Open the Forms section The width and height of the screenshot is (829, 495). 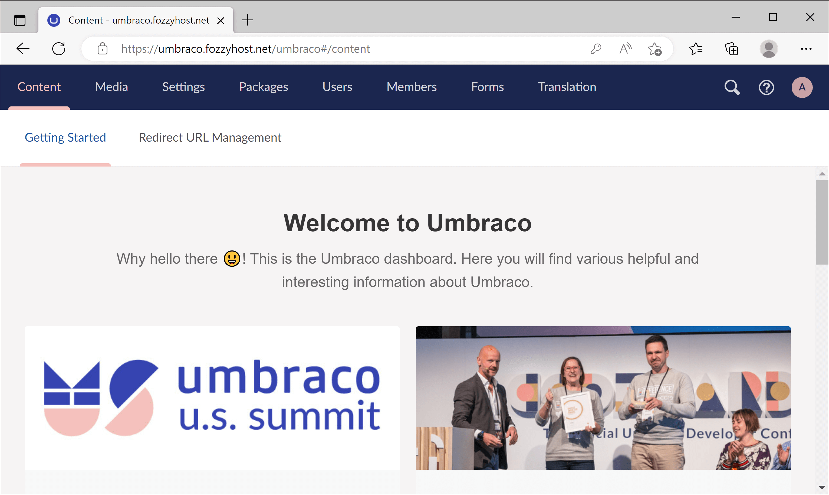487,87
